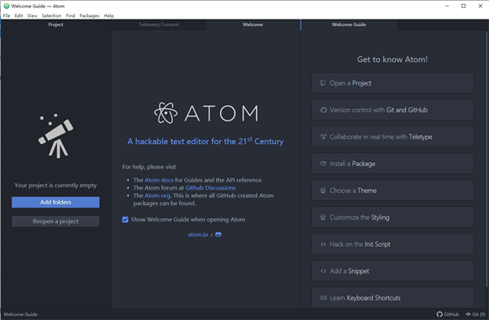
Task: Click the telescope icon in Project panel
Action: [x=55, y=135]
